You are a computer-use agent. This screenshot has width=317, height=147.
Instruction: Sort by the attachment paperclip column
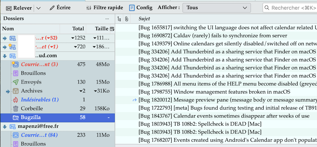[x=127, y=19]
